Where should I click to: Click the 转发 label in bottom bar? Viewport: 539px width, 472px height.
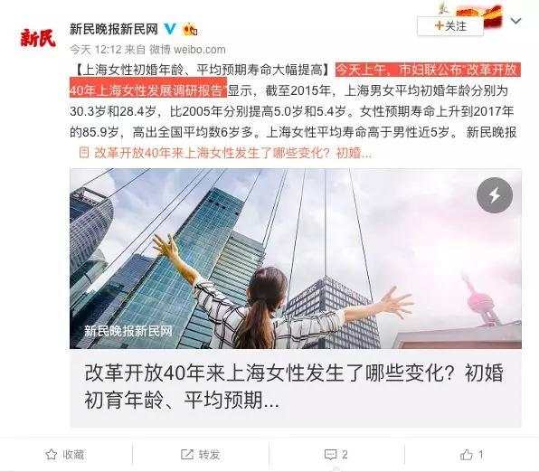(x=209, y=455)
